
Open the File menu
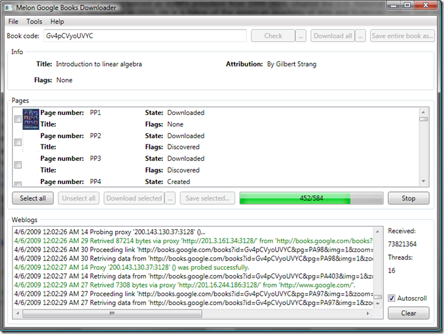click(x=13, y=21)
